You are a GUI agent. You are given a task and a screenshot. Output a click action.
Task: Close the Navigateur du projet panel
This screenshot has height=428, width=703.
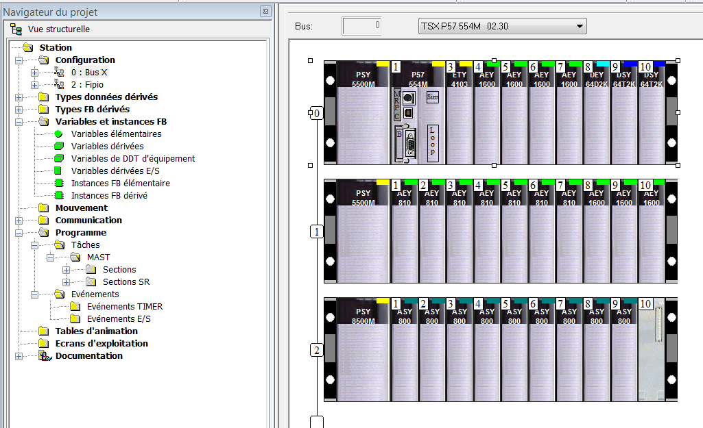[265, 12]
